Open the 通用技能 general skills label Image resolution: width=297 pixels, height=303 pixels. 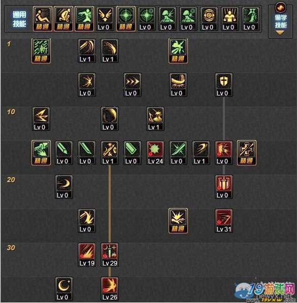19,19
